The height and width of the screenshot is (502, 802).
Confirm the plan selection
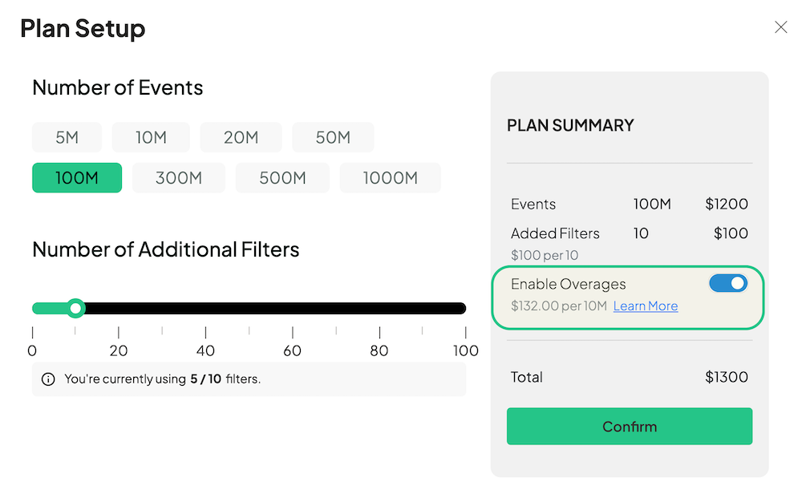click(x=630, y=427)
